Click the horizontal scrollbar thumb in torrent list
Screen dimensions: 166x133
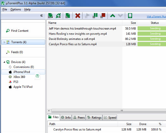coord(109,111)
